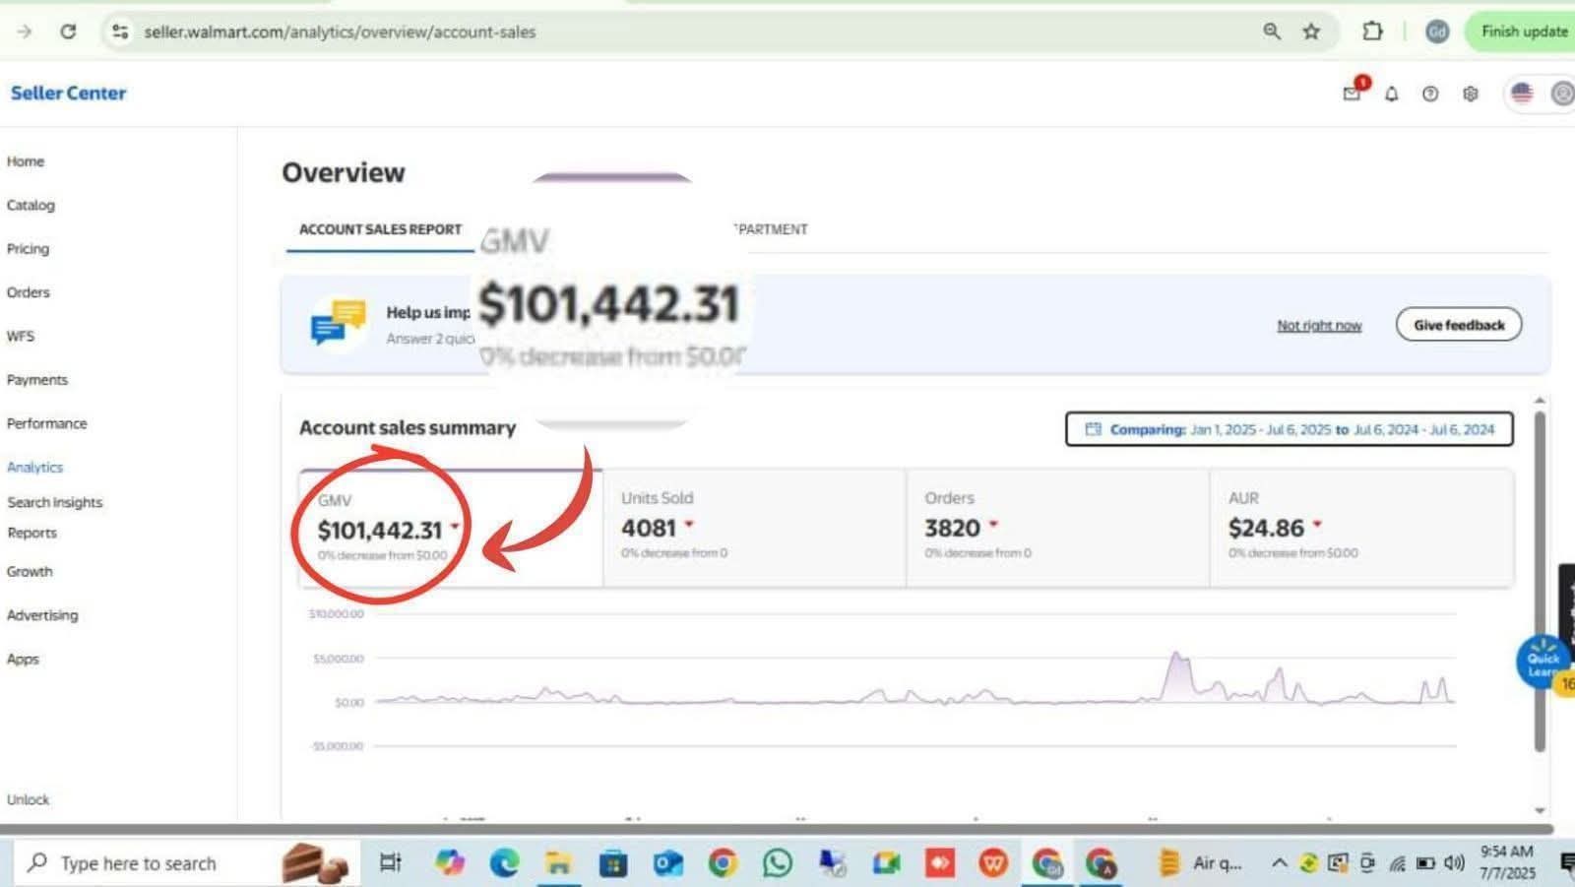Open Google Meet icon in taskbar
The height and width of the screenshot is (887, 1575).
[886, 863]
